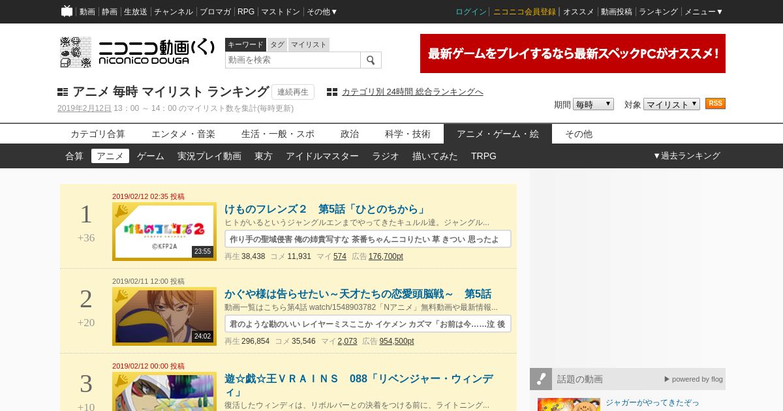Screen dimensions: 783x411
Task: Click the list icon before ranking title
Action: [63, 92]
